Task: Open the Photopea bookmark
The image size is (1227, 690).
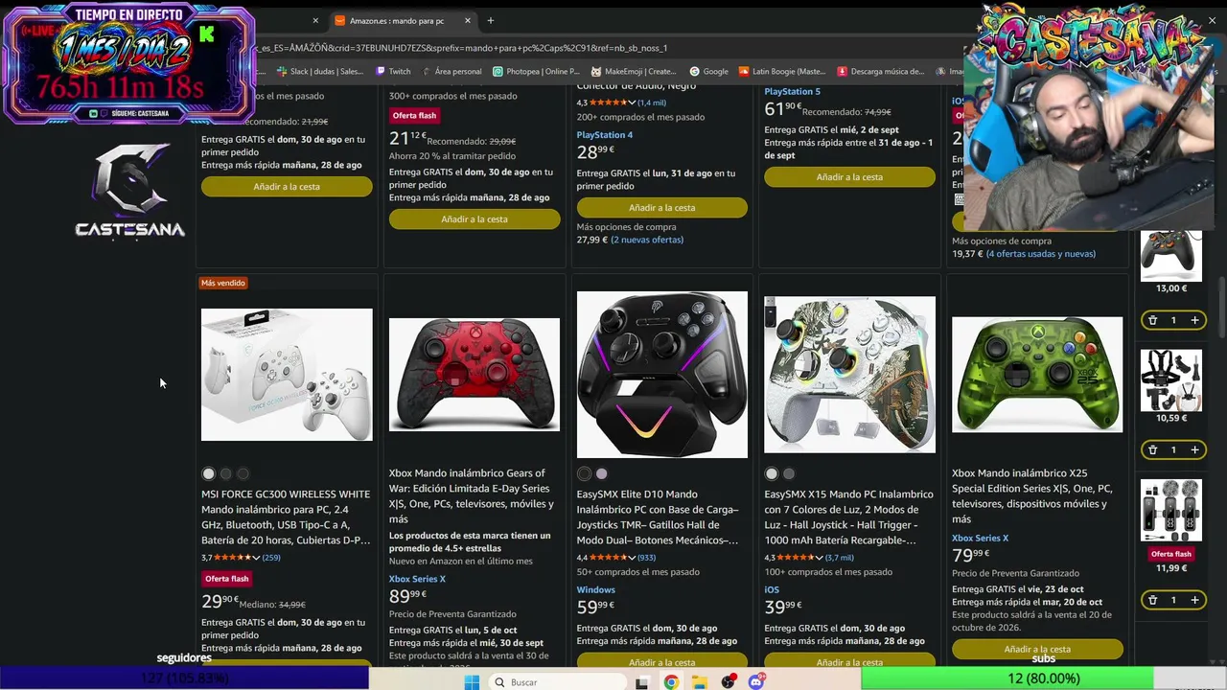Action: point(536,71)
